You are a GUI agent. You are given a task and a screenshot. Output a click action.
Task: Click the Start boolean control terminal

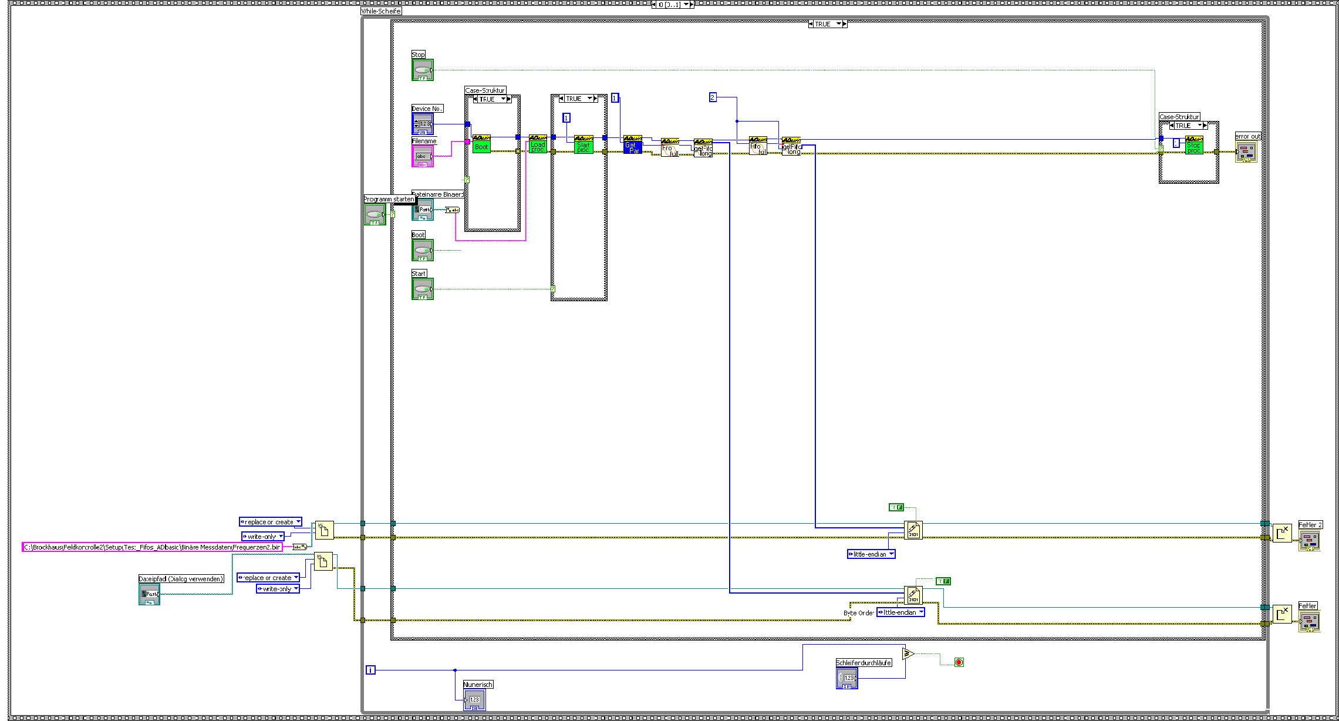[422, 289]
